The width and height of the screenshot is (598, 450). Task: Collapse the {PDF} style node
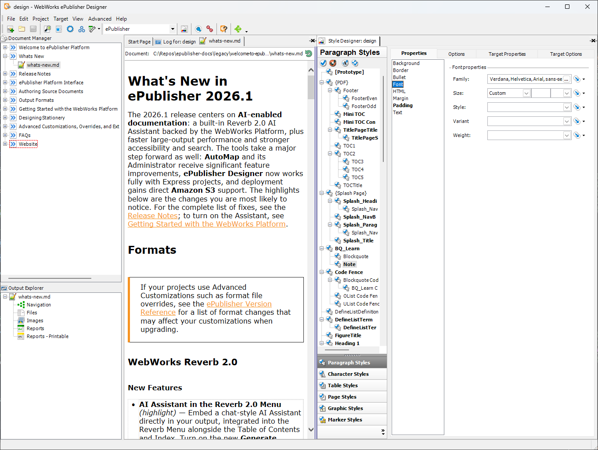(321, 83)
